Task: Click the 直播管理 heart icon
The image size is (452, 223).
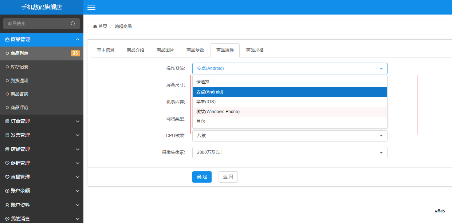Action: click(7, 177)
